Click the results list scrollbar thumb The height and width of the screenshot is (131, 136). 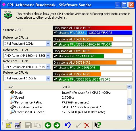click(x=129, y=101)
